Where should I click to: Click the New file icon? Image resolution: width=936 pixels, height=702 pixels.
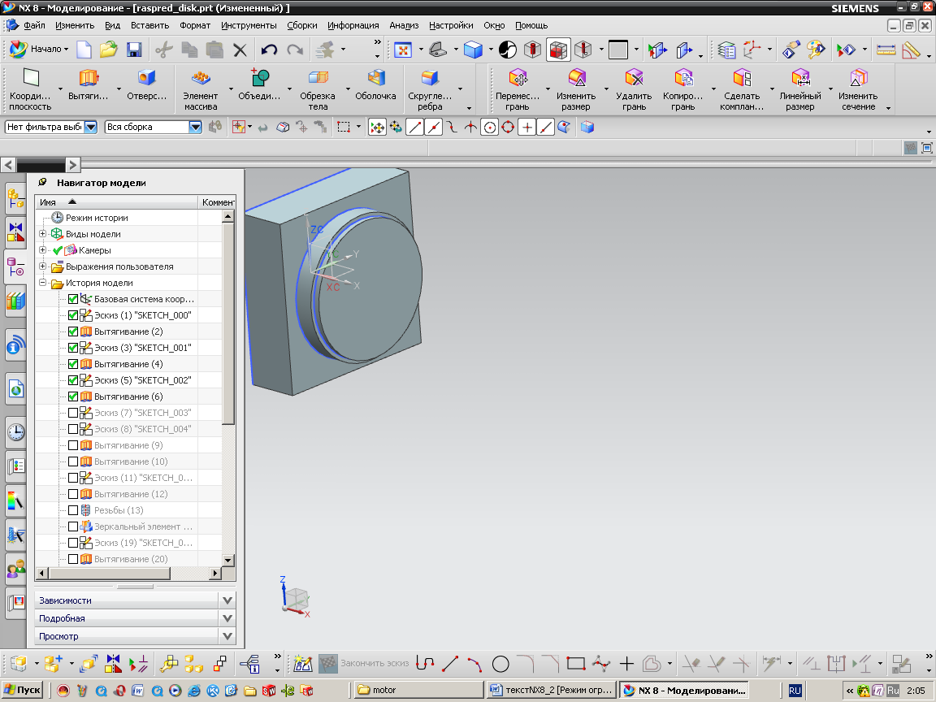coord(84,50)
